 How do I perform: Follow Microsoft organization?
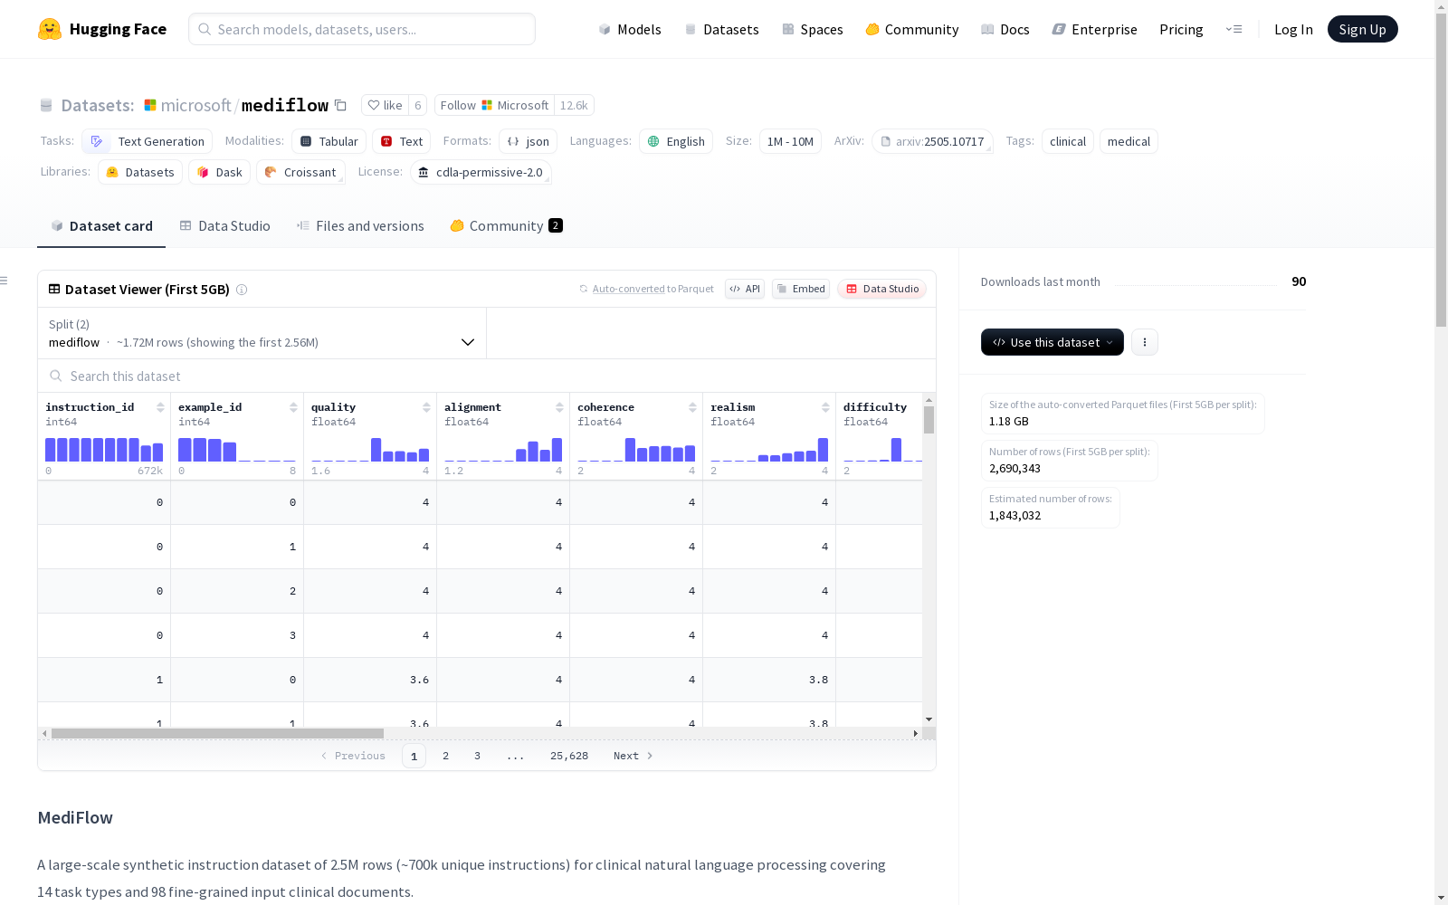[x=494, y=105]
